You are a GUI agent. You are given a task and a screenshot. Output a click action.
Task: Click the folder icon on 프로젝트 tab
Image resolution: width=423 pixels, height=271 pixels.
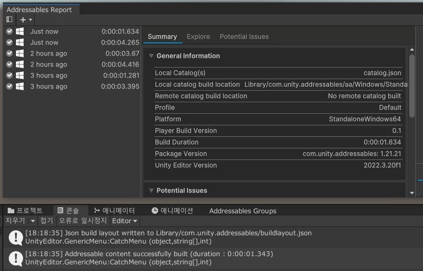tap(11, 211)
